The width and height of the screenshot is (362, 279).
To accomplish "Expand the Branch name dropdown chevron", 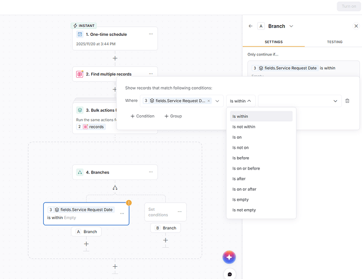I will click(292, 26).
